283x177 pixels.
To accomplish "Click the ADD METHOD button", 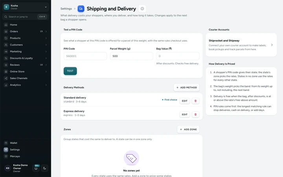I will coord(186,87).
